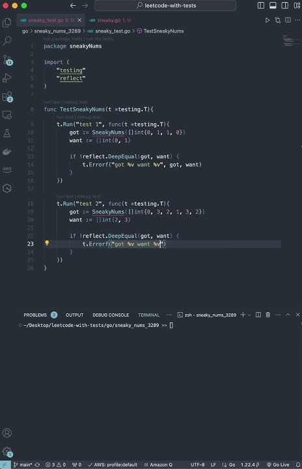Click Go version 1.22.4 status item

click(250, 465)
